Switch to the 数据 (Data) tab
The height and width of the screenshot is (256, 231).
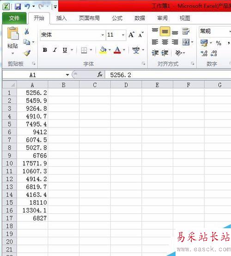point(140,18)
